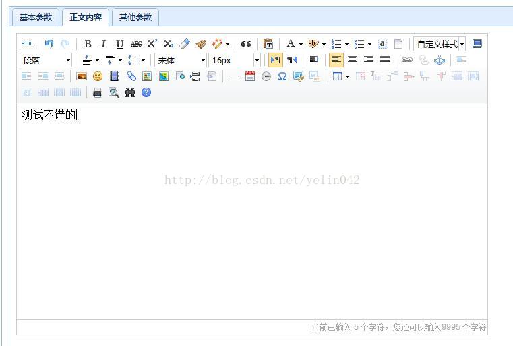
Task: Open ordered list style arrow
Action: point(346,44)
